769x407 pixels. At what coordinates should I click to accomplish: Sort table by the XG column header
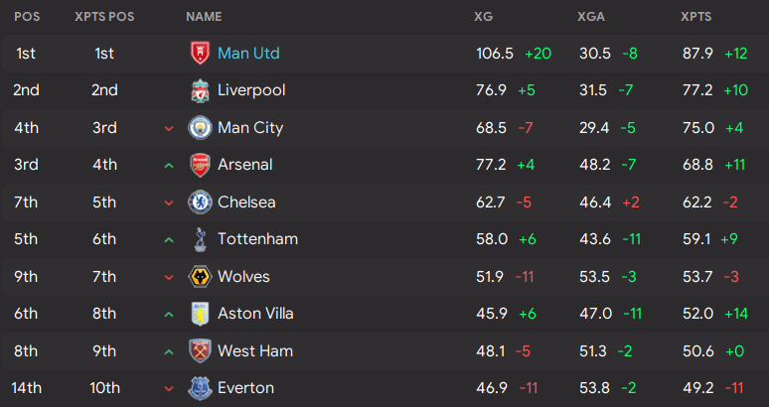click(x=483, y=17)
